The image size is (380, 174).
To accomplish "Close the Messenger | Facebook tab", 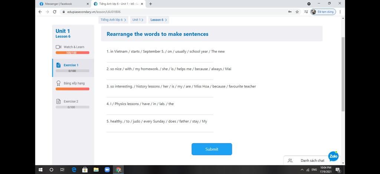I will pos(88,4).
